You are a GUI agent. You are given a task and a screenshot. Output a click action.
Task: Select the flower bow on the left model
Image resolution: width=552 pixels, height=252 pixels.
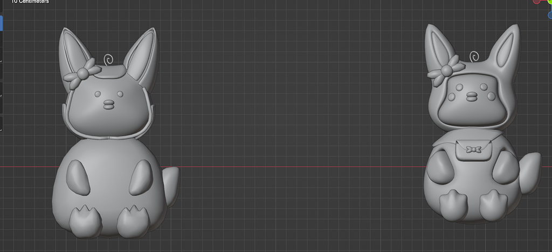(x=82, y=74)
